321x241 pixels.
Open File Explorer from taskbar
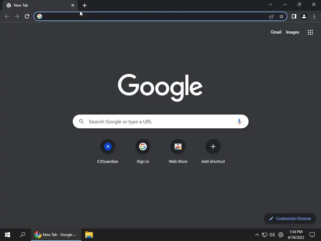pos(89,235)
